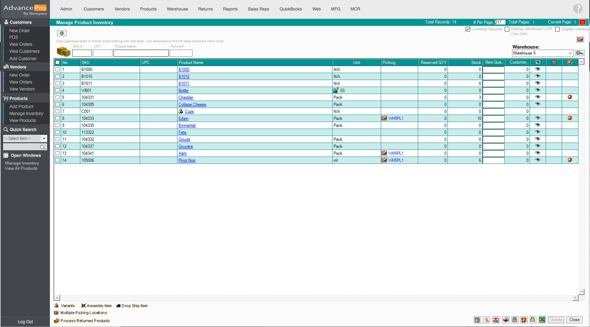The image size is (590, 327).
Task: Expand the Warehouse dropdown
Action: point(570,53)
